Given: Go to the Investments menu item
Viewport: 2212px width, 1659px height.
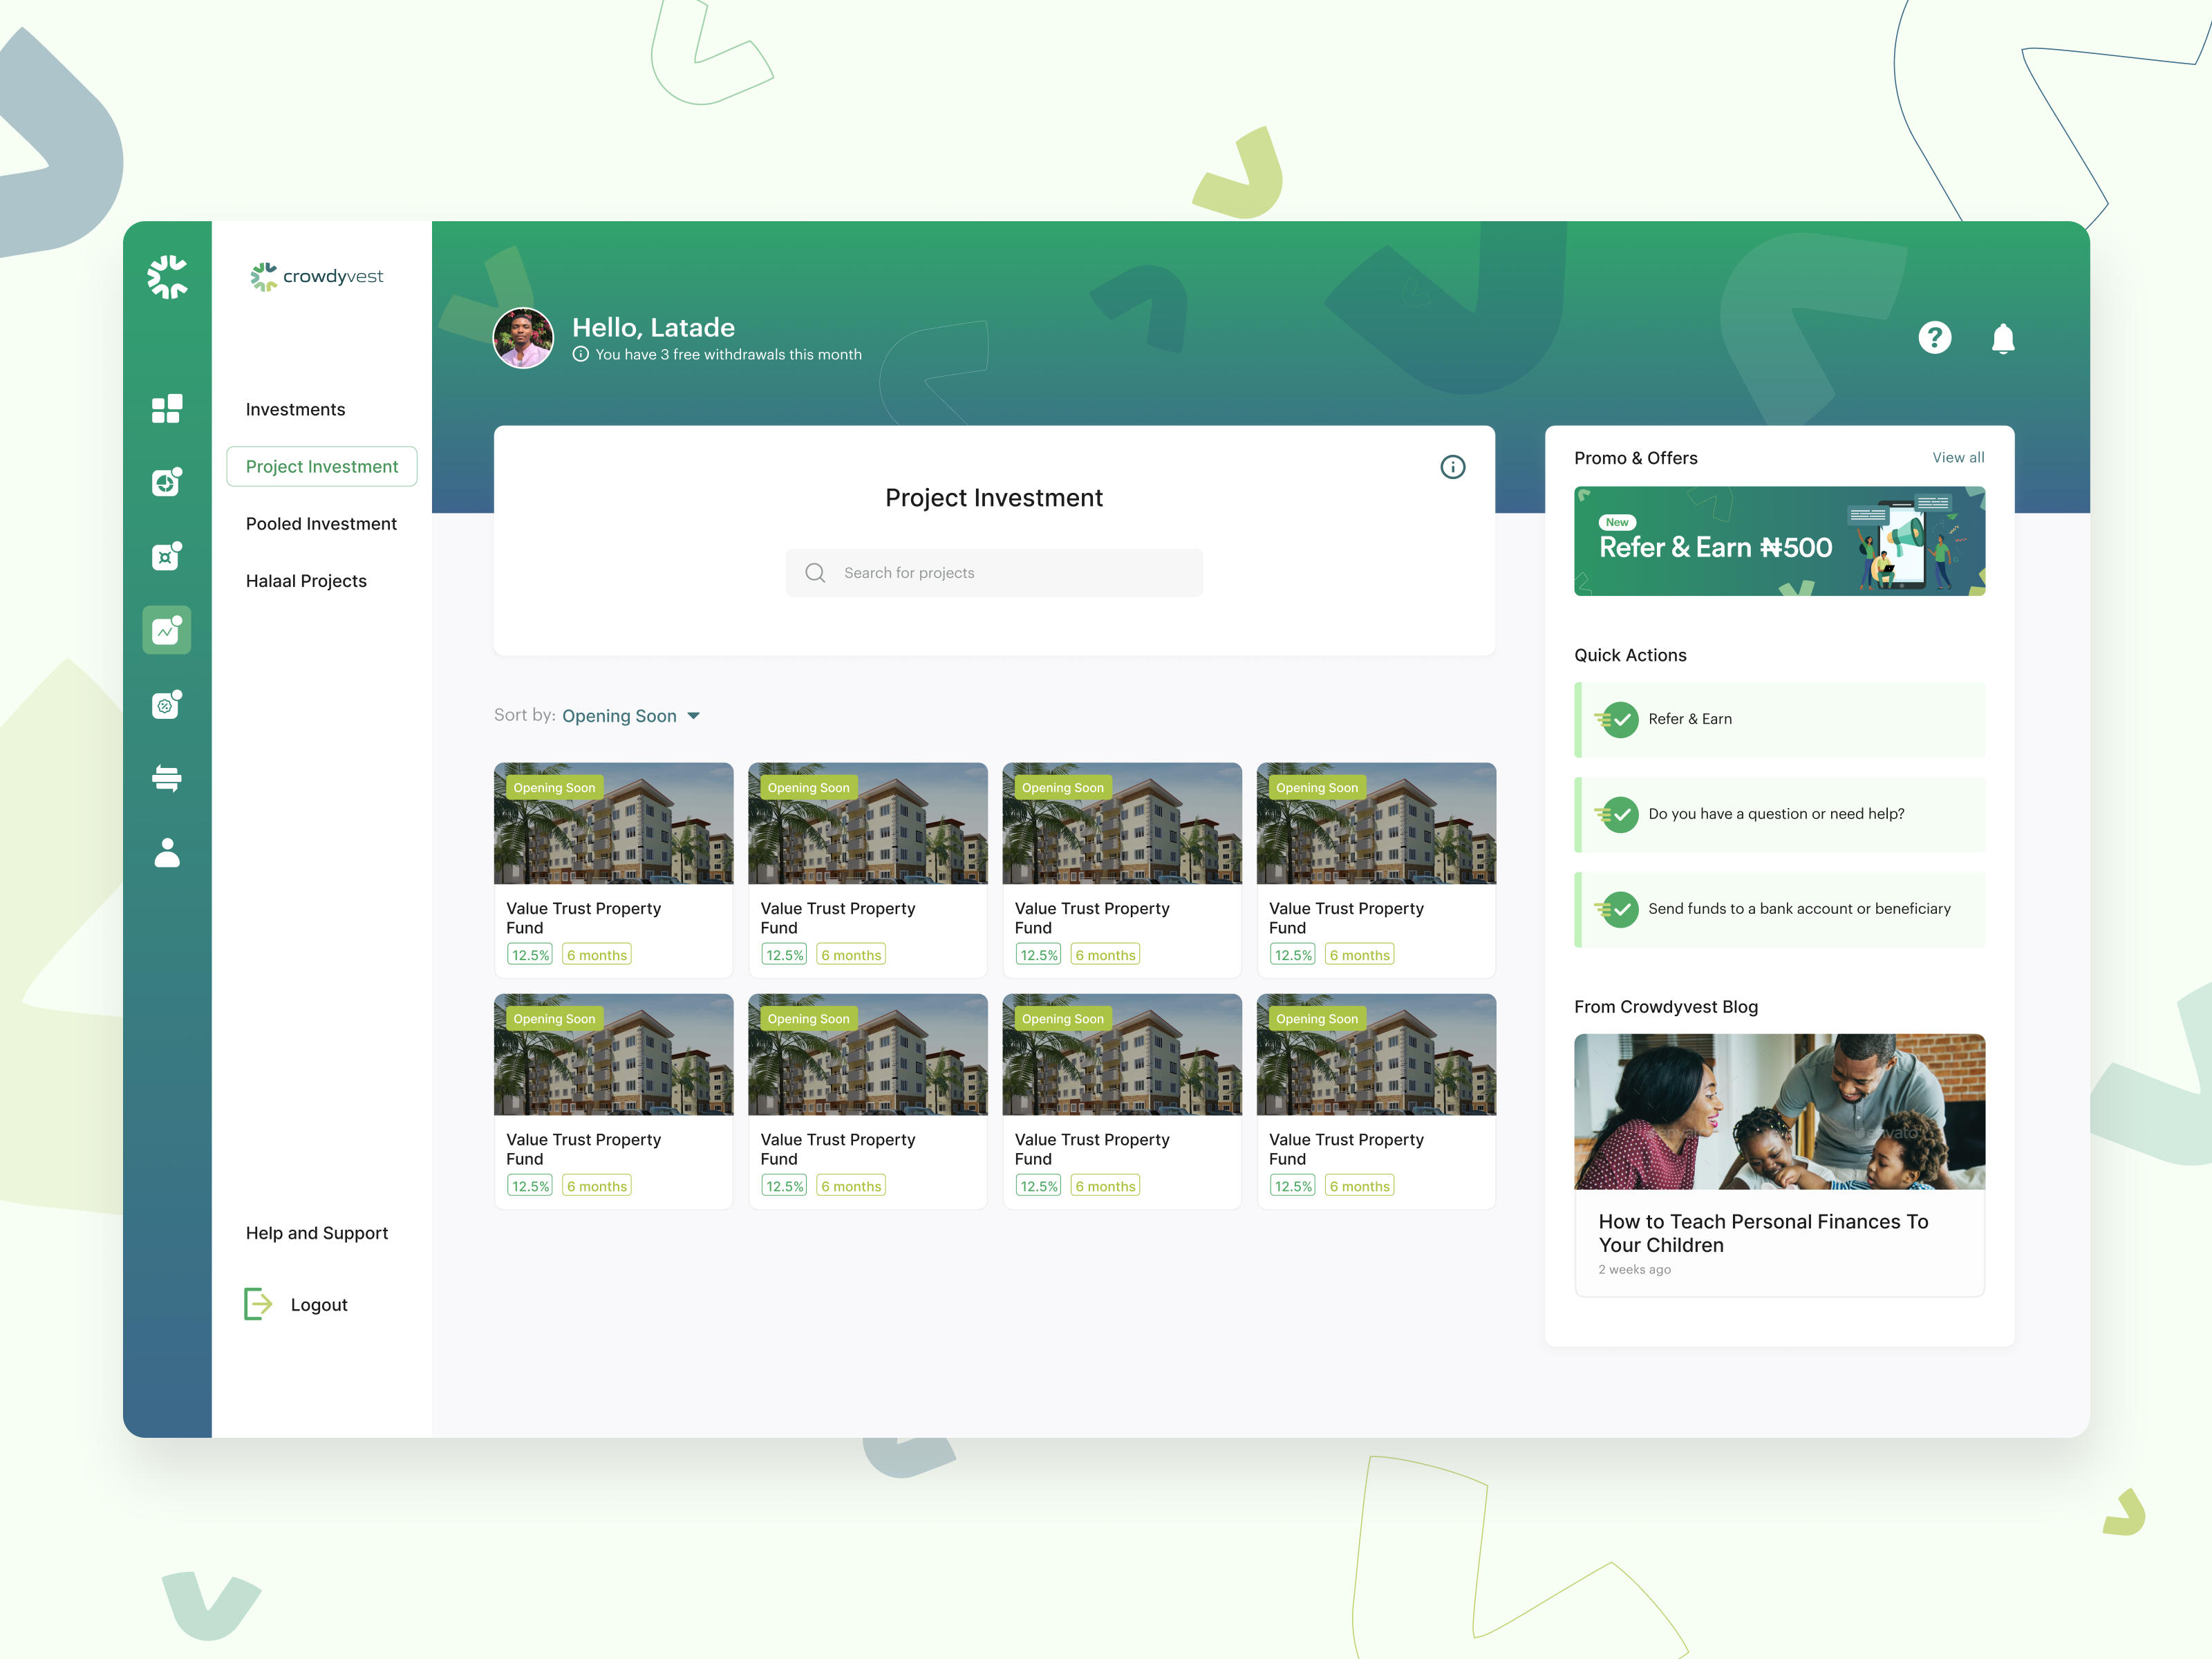Looking at the screenshot, I should click(295, 410).
